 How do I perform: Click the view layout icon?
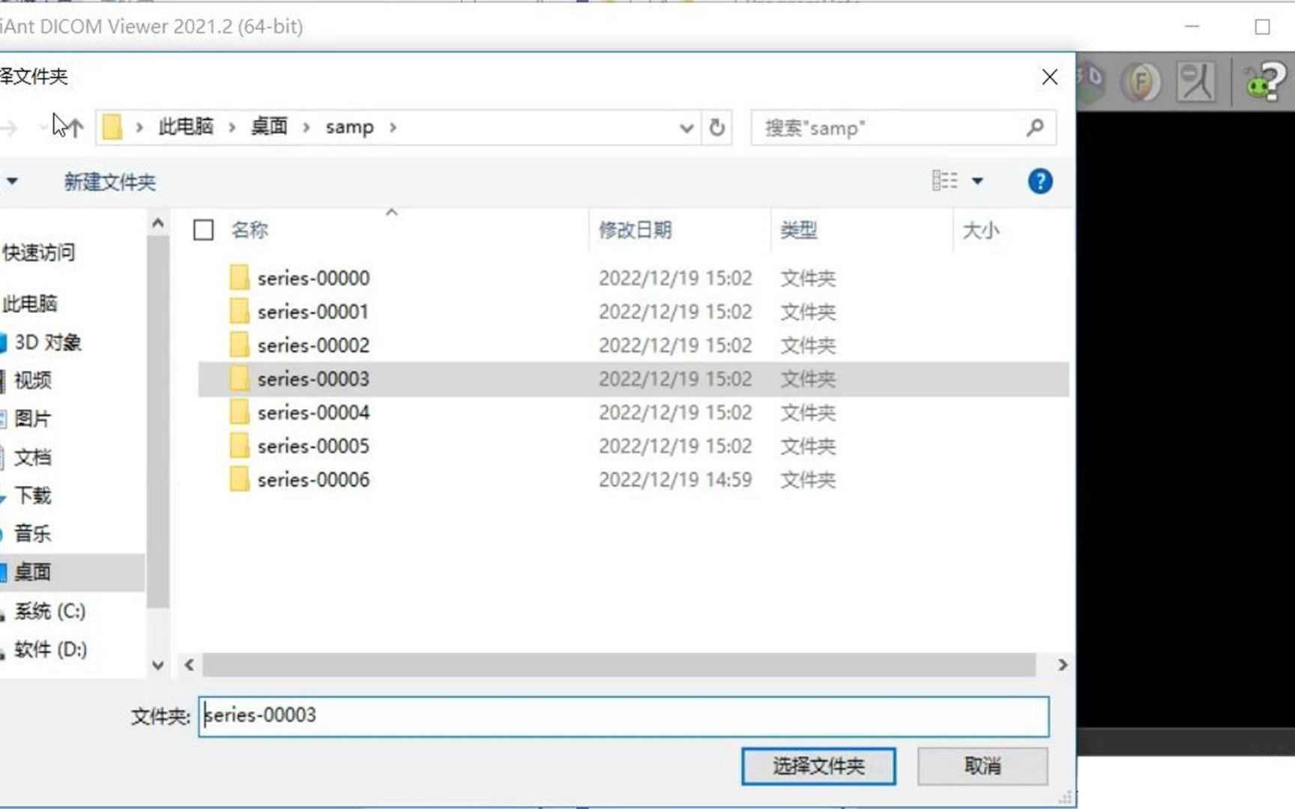click(x=944, y=181)
